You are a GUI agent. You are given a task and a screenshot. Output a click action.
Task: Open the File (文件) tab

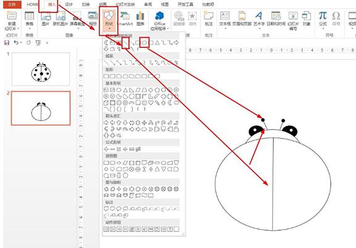coord(12,4)
